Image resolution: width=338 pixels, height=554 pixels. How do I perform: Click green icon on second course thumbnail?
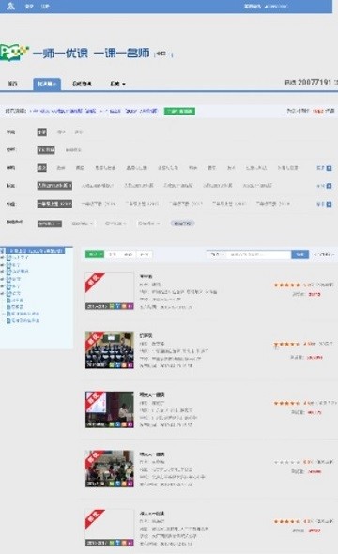[112, 365]
